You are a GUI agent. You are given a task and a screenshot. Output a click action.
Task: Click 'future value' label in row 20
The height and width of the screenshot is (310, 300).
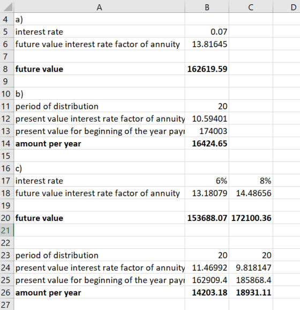[39, 218]
